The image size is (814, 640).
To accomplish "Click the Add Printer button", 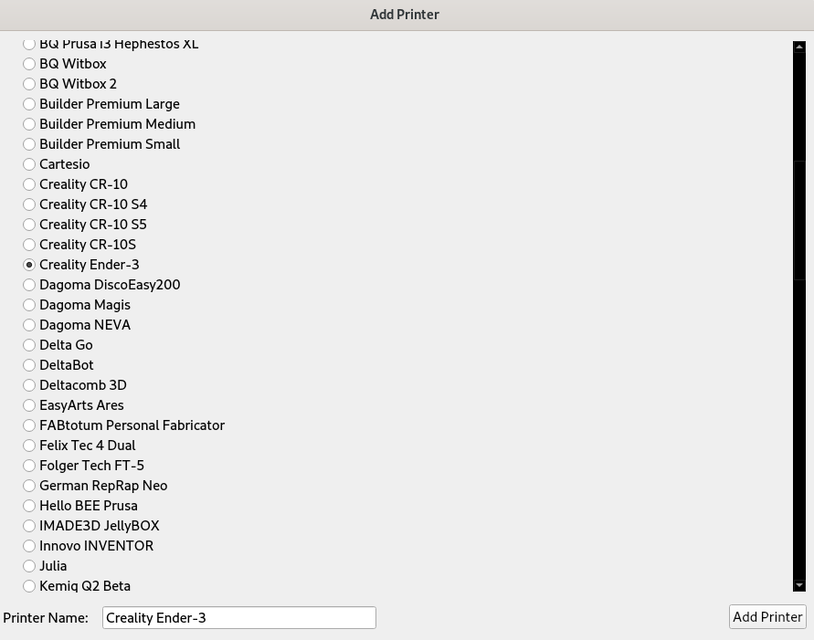I will click(x=767, y=617).
